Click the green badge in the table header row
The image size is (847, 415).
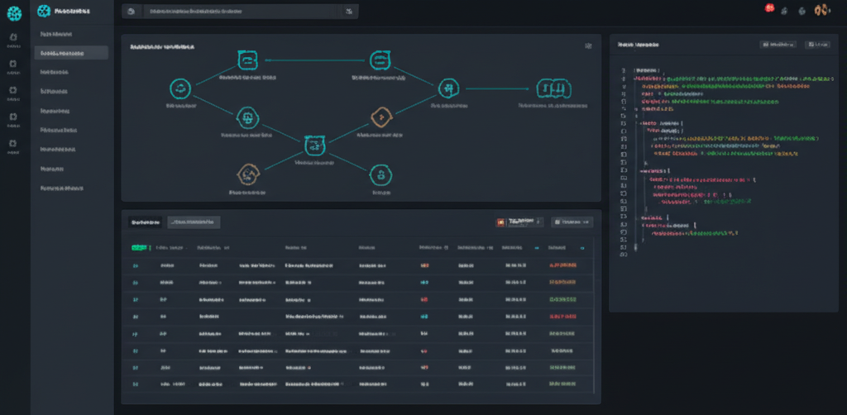tap(139, 248)
